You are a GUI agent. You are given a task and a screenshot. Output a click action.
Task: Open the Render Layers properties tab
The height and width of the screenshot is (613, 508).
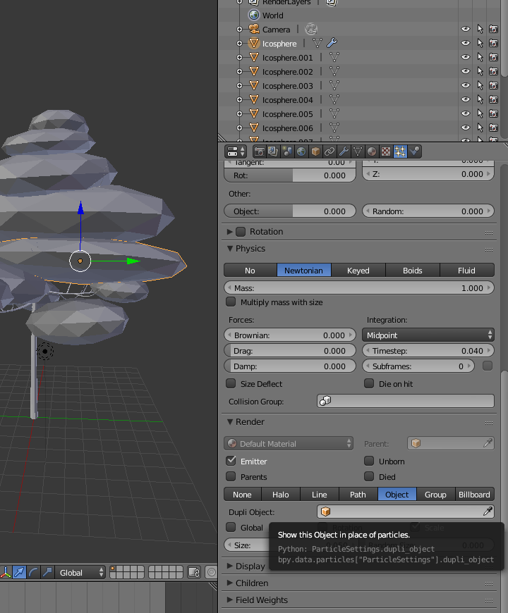tap(273, 151)
